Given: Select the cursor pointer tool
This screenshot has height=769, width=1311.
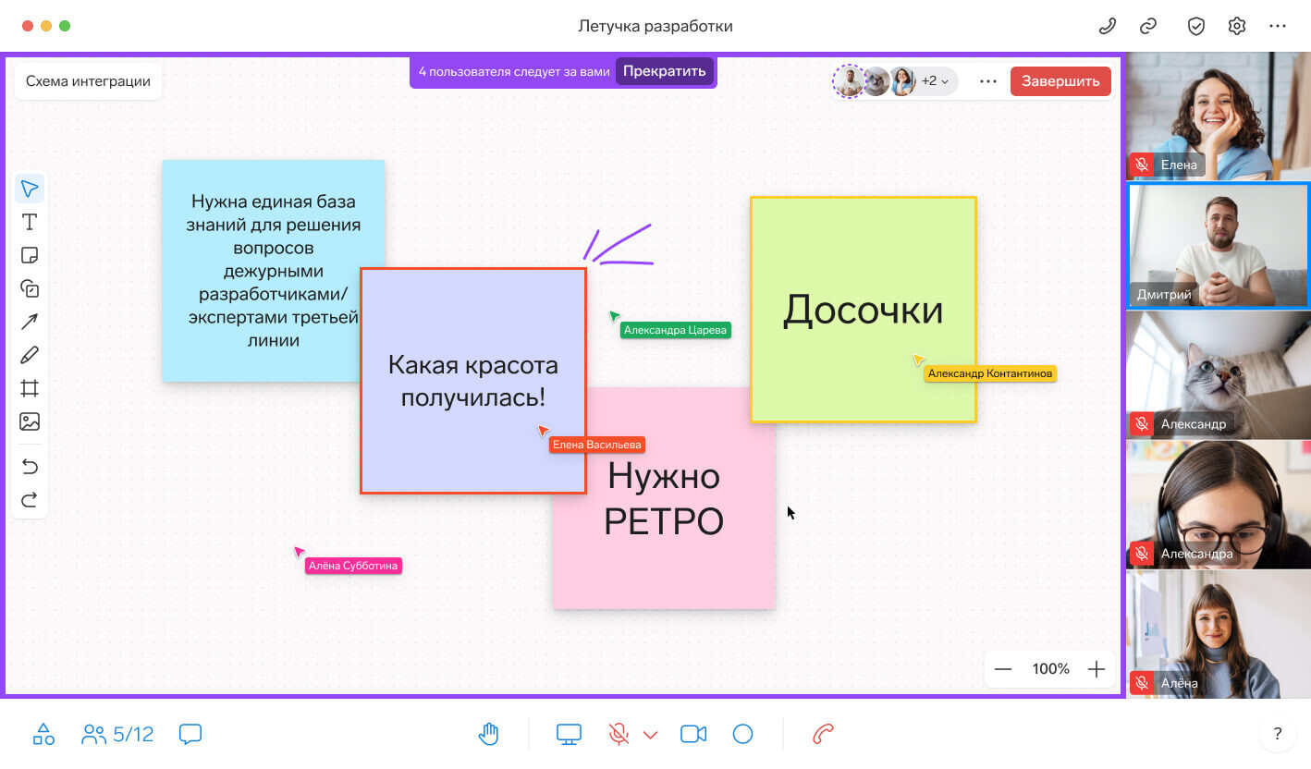Looking at the screenshot, I should [30, 189].
